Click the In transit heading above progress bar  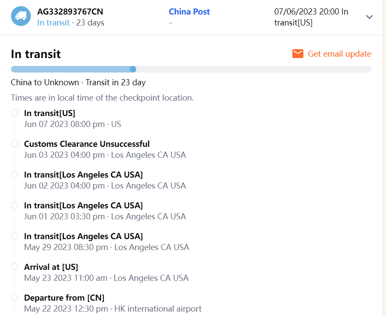pos(36,54)
